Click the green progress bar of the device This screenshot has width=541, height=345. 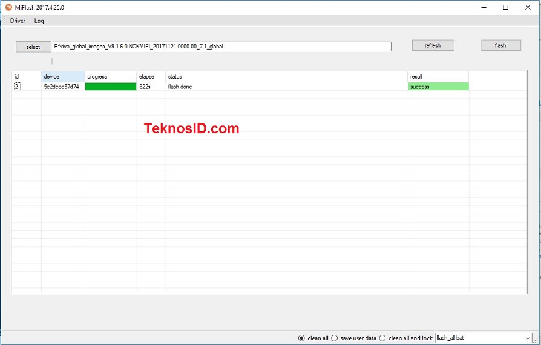pyautogui.click(x=111, y=87)
